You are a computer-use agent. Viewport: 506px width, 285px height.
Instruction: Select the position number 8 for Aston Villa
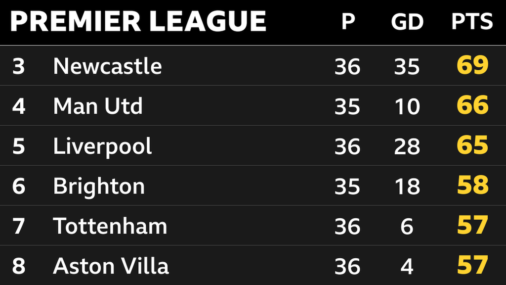[x=18, y=266]
